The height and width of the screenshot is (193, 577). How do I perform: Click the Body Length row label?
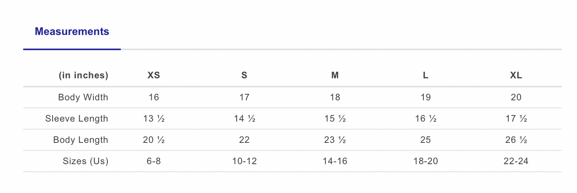click(81, 140)
